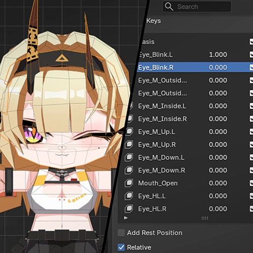Expand the shape key list filter triangle
The image size is (253, 253).
126,218
